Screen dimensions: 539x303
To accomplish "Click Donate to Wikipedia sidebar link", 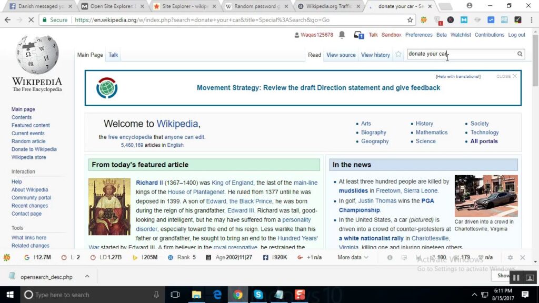I will coord(34,149).
